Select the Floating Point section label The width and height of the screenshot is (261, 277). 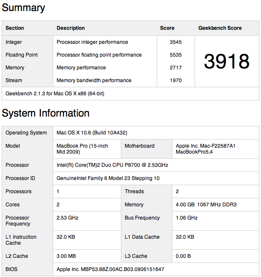coord(22,55)
